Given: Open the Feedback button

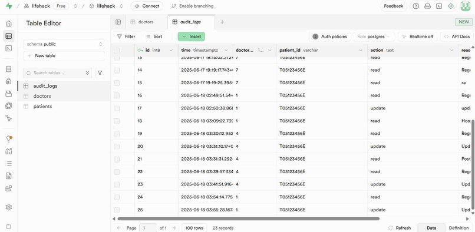Looking at the screenshot, I should point(394,6).
